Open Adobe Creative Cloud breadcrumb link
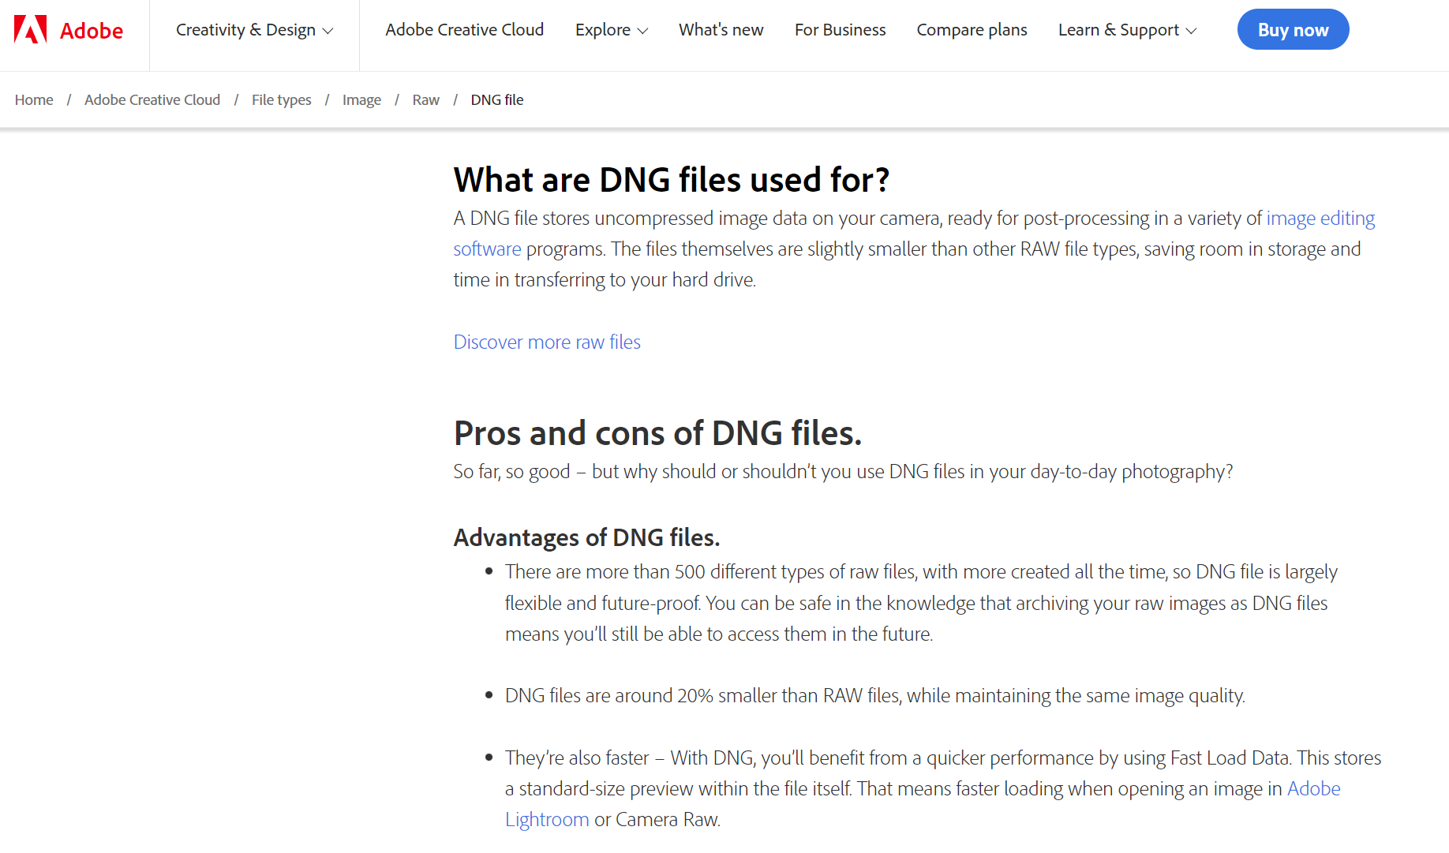The height and width of the screenshot is (853, 1449). (x=152, y=99)
